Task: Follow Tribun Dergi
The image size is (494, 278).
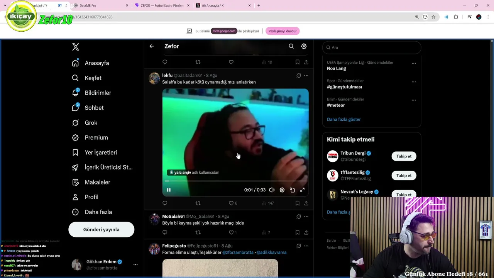Action: coord(404,156)
